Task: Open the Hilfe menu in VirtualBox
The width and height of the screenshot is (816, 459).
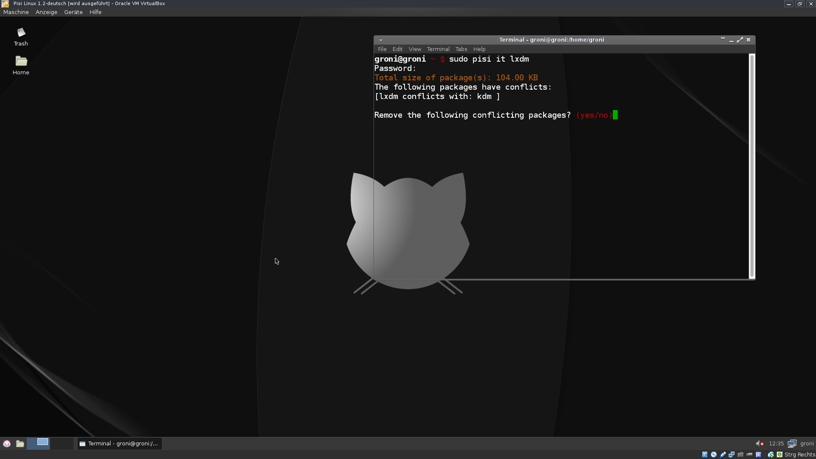Action: [95, 12]
